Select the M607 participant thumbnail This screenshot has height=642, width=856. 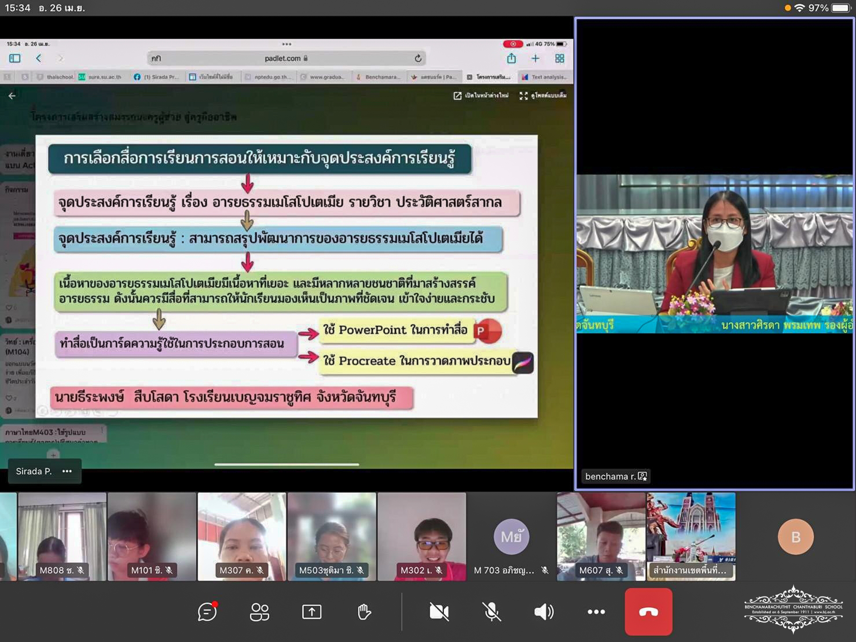click(x=601, y=536)
